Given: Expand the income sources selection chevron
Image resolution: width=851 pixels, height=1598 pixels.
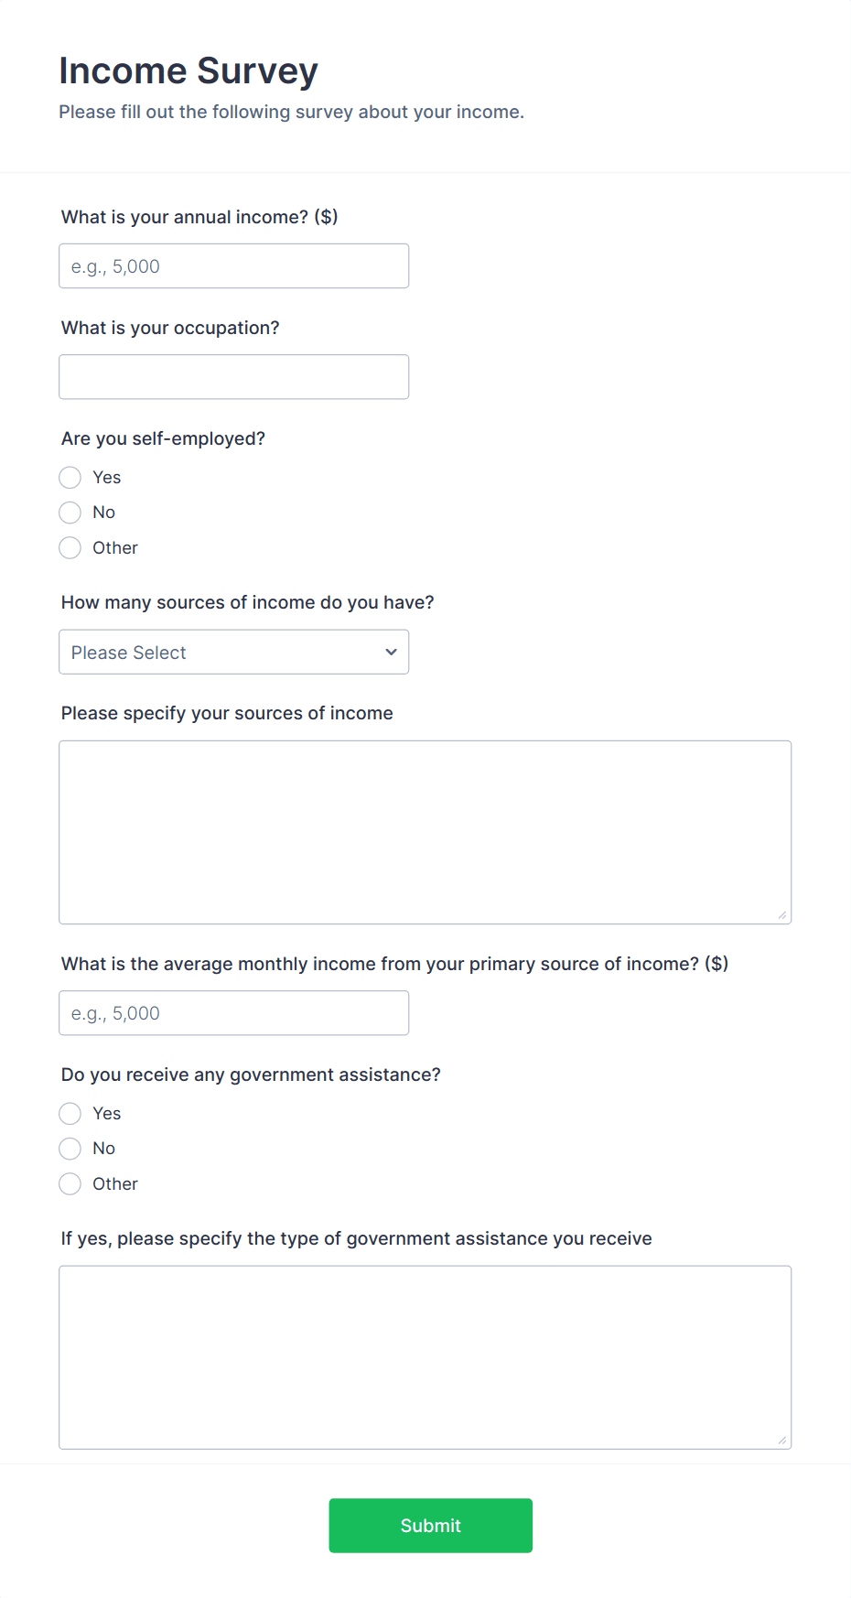Looking at the screenshot, I should tap(391, 652).
